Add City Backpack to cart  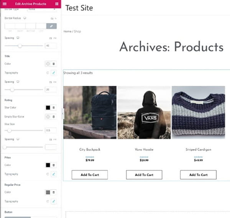click(90, 175)
